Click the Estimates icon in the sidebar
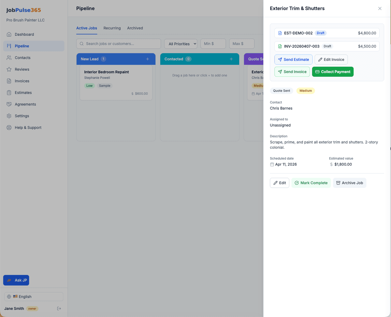The height and width of the screenshot is (317, 391). point(9,92)
